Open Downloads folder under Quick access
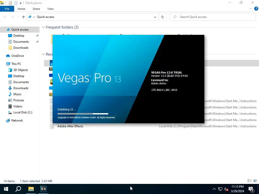 pyautogui.click(x=21, y=48)
